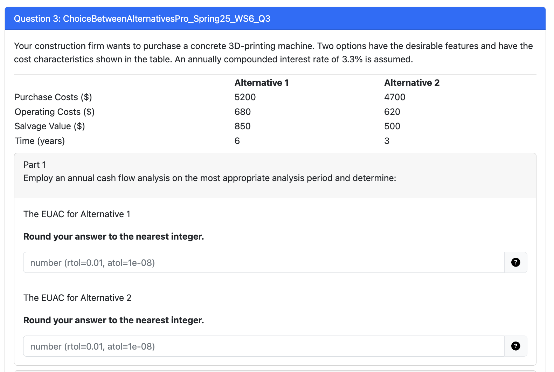
Task: Click the Purchase Costs ($) row label
Action: coord(53,97)
